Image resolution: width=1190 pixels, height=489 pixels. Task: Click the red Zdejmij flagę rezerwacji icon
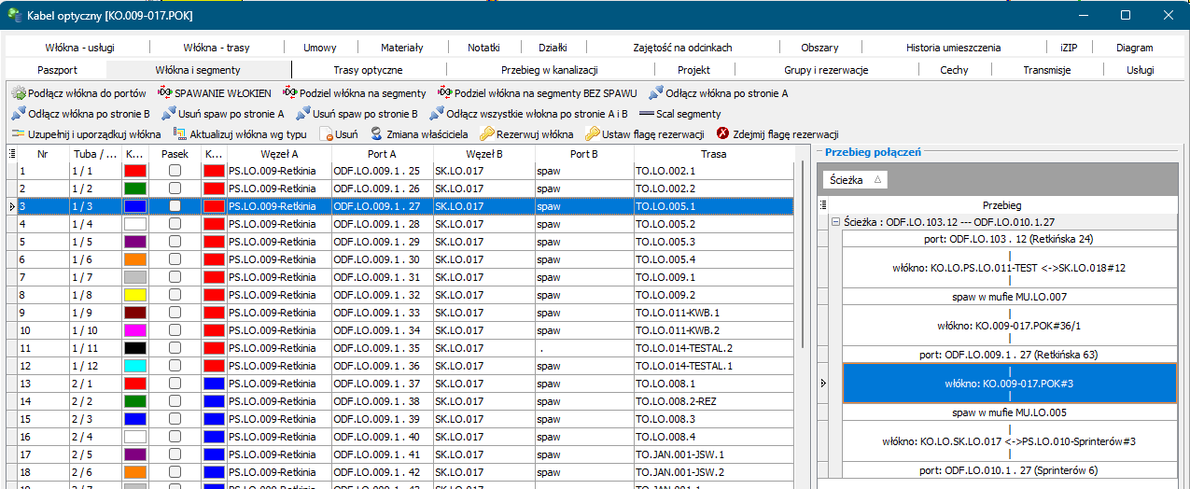722,134
